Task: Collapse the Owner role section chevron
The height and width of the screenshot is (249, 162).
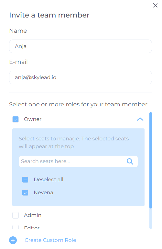Action: 140,119
